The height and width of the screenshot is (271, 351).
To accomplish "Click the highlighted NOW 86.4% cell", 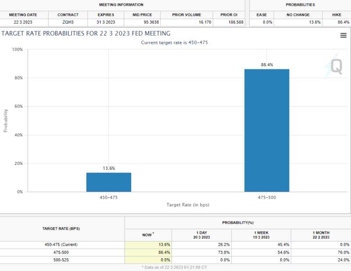I will [148, 253].
